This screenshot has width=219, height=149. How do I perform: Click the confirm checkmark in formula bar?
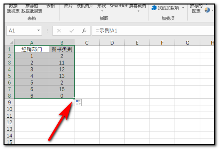point(72,31)
